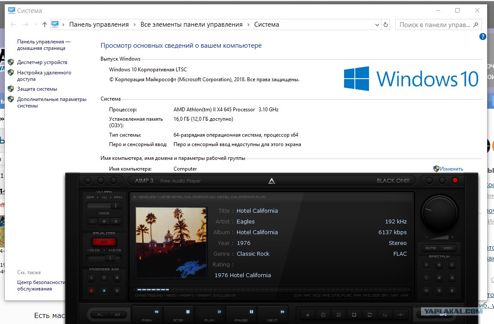Click the red round button in AIMP title bar
Viewport: 494px width, 324px height.
[x=455, y=180]
